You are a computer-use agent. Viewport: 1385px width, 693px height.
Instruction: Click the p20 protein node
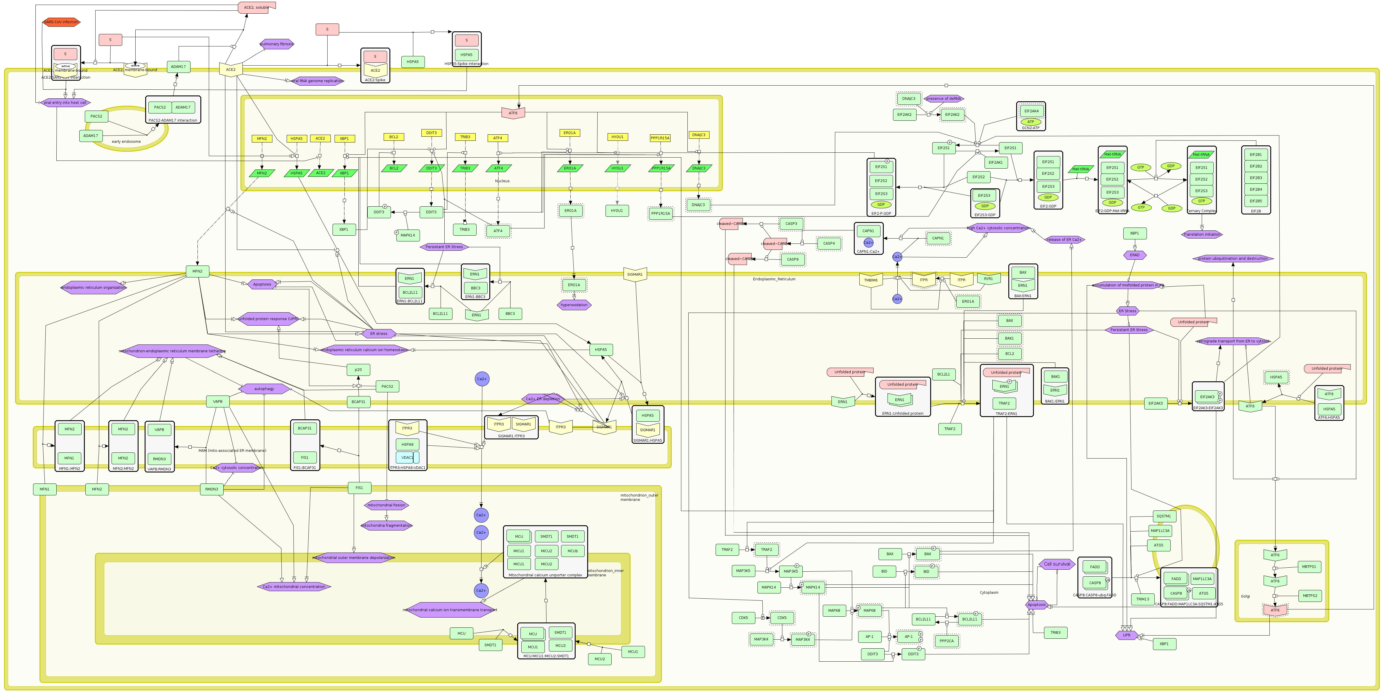358,370
